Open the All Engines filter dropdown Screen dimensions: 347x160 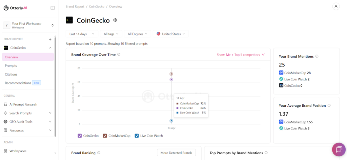[x=138, y=34]
